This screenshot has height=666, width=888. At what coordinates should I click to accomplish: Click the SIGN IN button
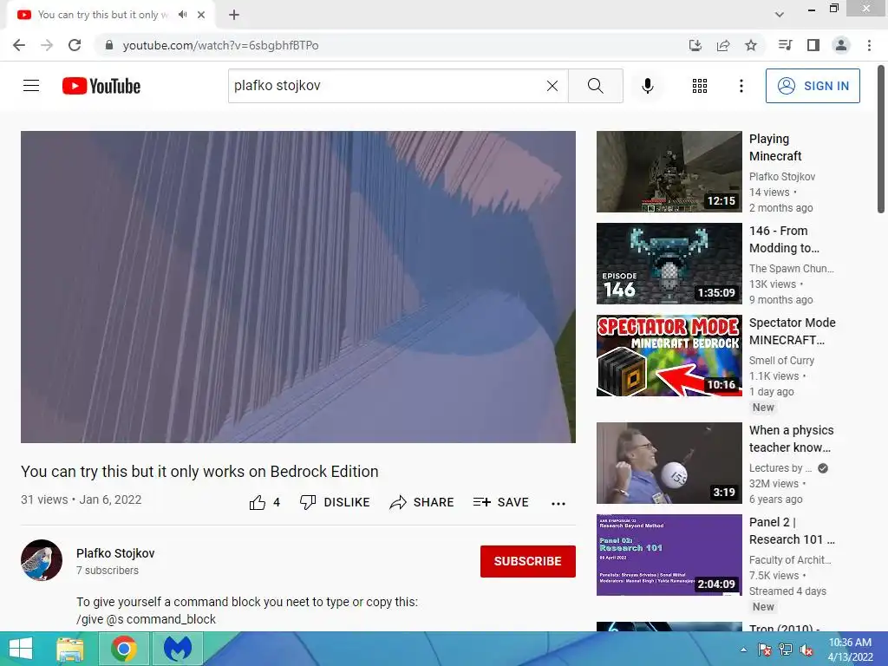click(x=813, y=86)
